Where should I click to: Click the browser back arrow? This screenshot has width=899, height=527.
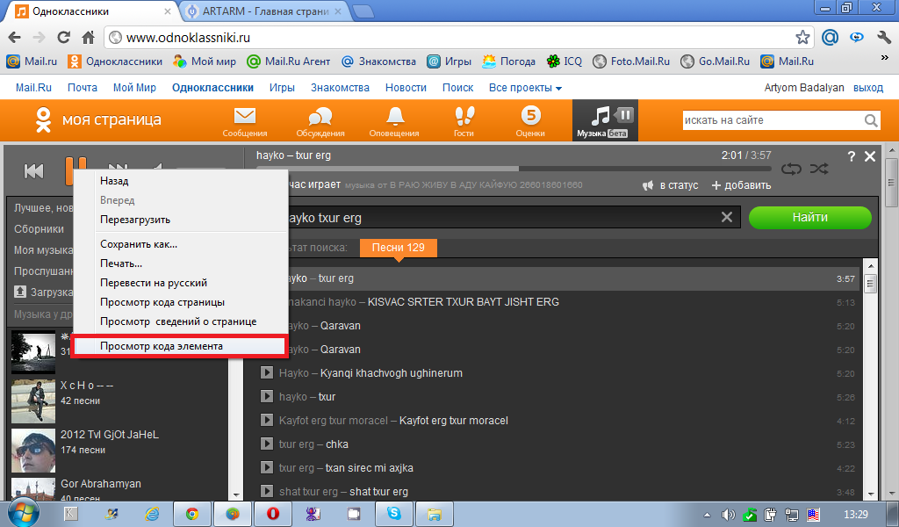pos(14,38)
